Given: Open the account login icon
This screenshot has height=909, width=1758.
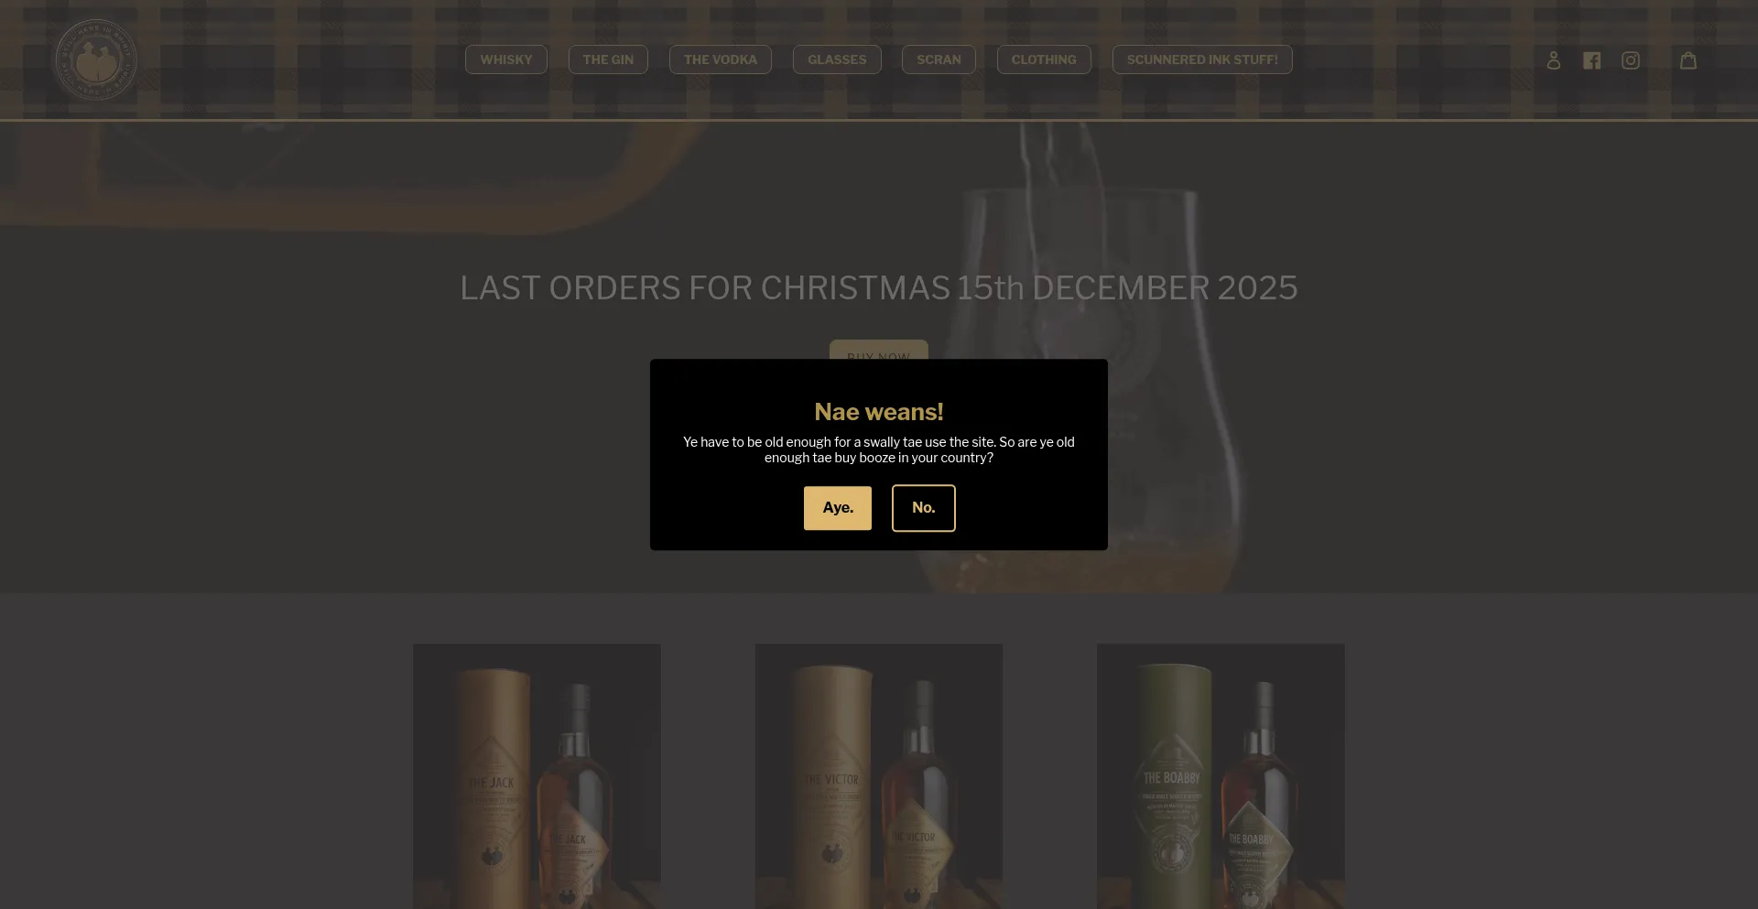Looking at the screenshot, I should [1553, 60].
